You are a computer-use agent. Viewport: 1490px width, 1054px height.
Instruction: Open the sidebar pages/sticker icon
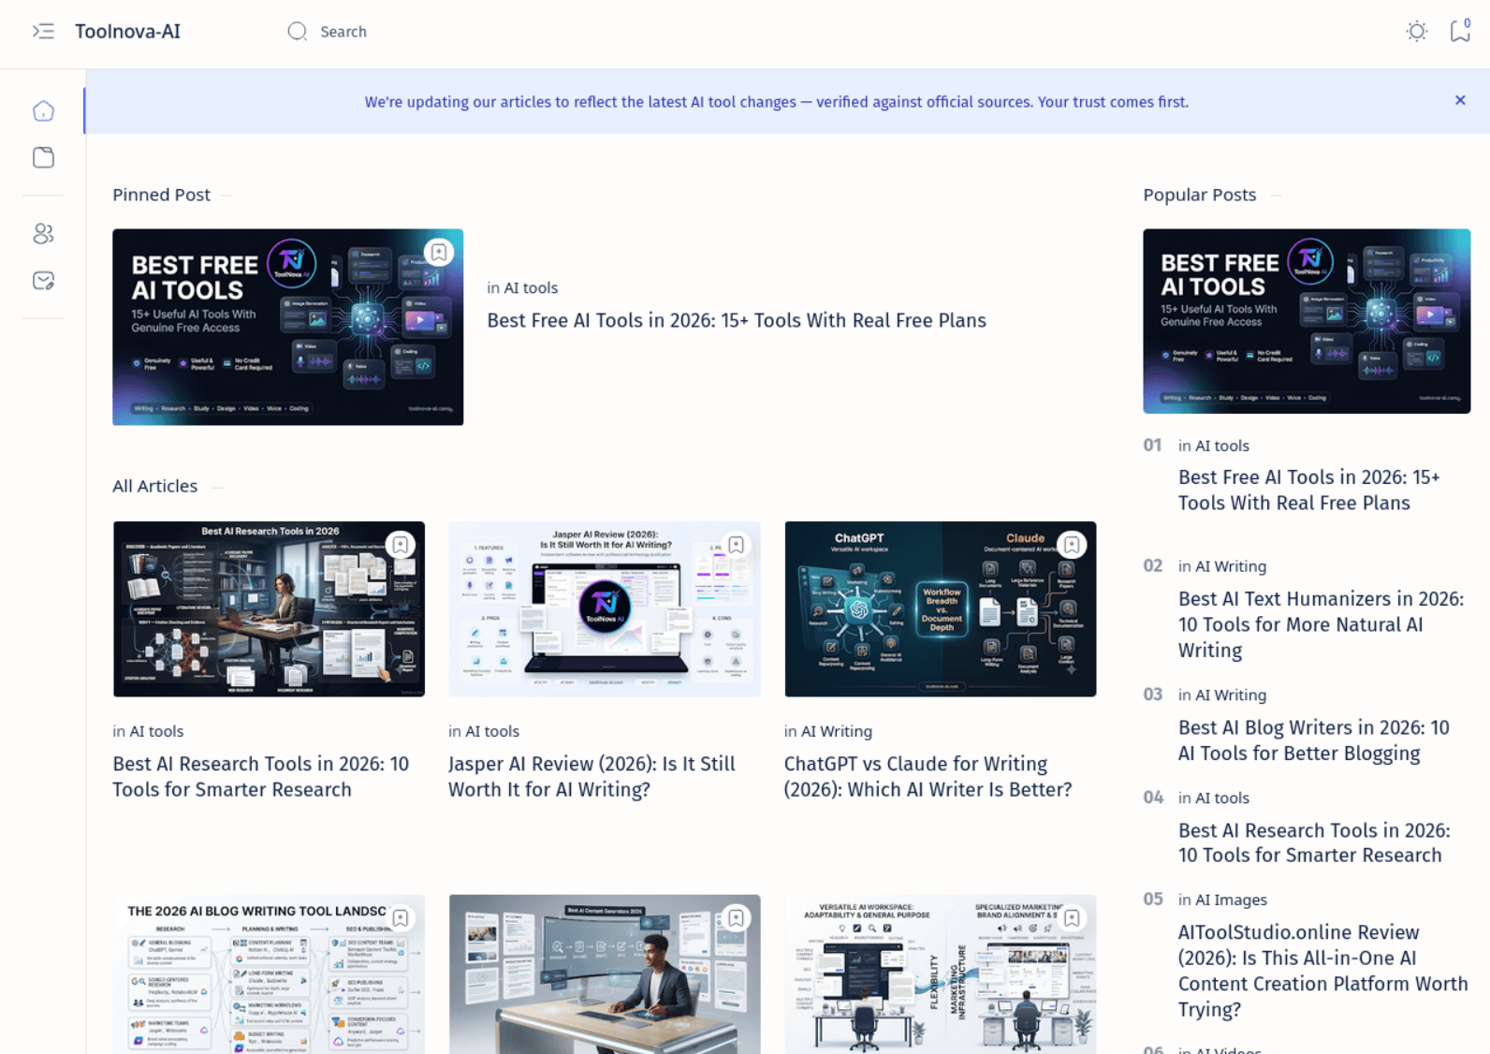point(43,157)
